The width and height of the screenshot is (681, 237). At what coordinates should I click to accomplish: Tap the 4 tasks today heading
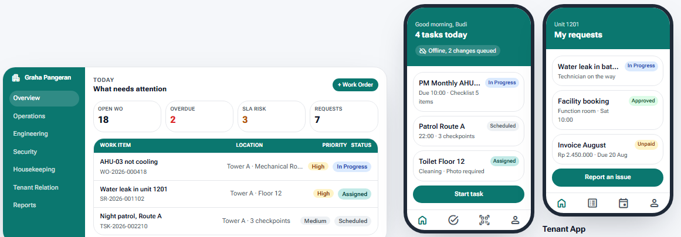point(441,35)
